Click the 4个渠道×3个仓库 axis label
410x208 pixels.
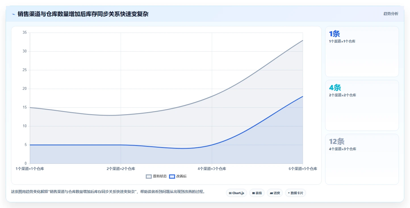[x=212, y=169]
